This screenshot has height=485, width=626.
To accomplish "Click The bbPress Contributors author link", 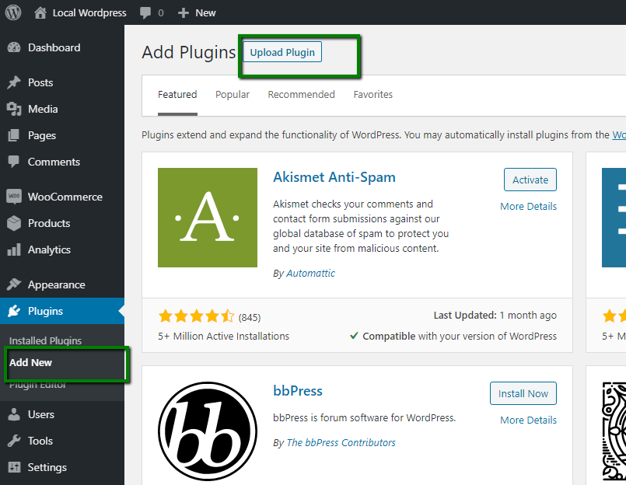I will [x=341, y=443].
